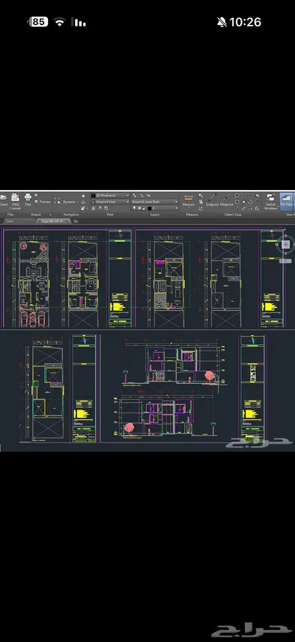Viewport: 295px width, 642px height.
Task: Toggle the layer freeze sun icon
Action: point(139,208)
